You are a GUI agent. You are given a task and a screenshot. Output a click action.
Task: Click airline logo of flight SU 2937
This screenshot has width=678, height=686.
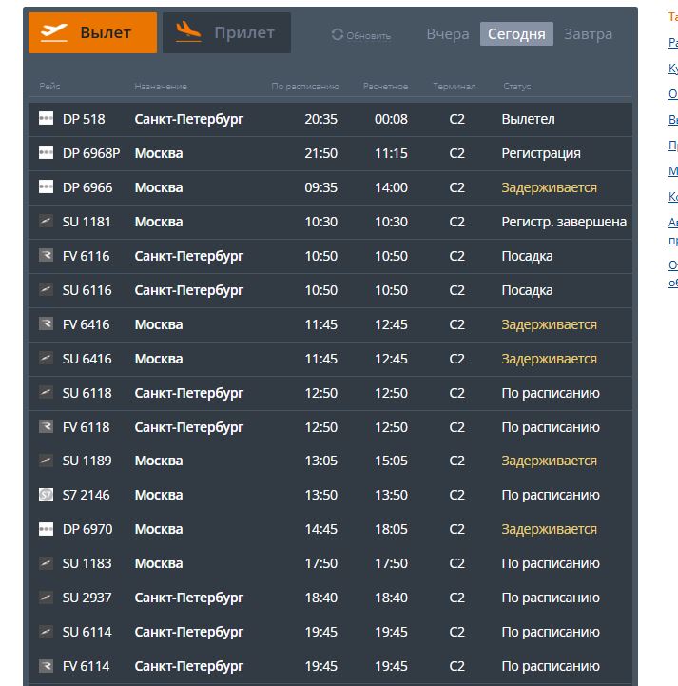pos(46,597)
